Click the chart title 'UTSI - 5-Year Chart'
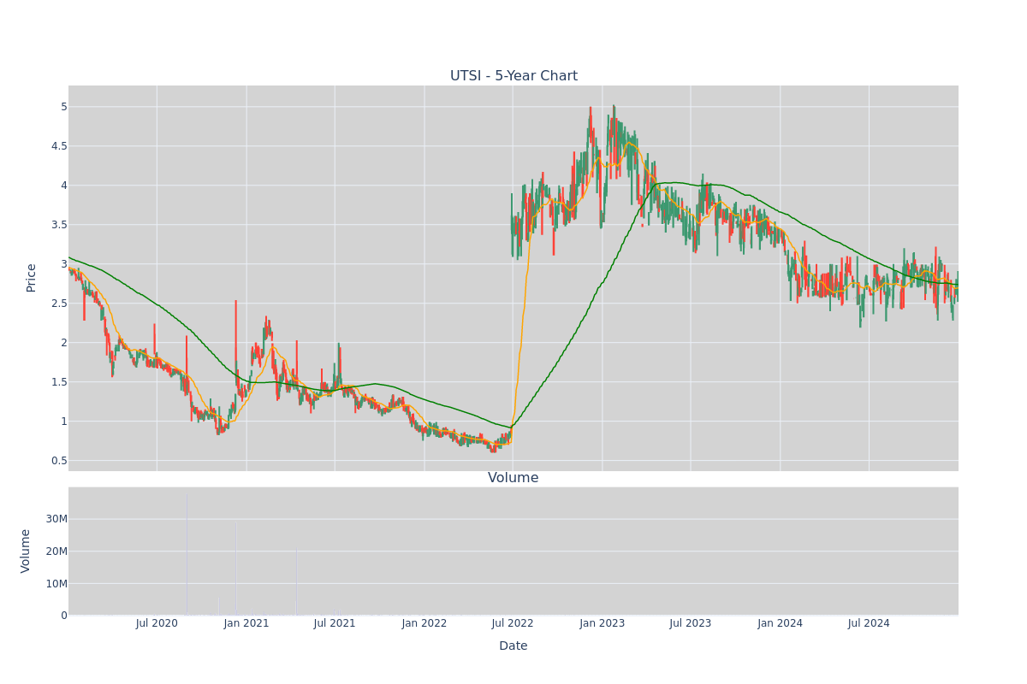The image size is (1027, 684). point(513,76)
